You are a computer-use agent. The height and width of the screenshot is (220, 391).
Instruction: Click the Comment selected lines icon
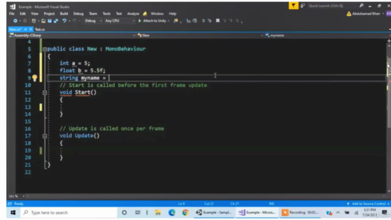203,21
